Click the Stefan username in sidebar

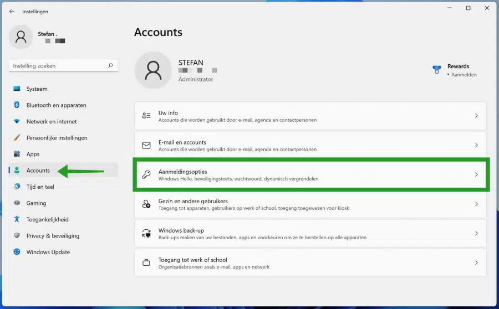[x=47, y=34]
